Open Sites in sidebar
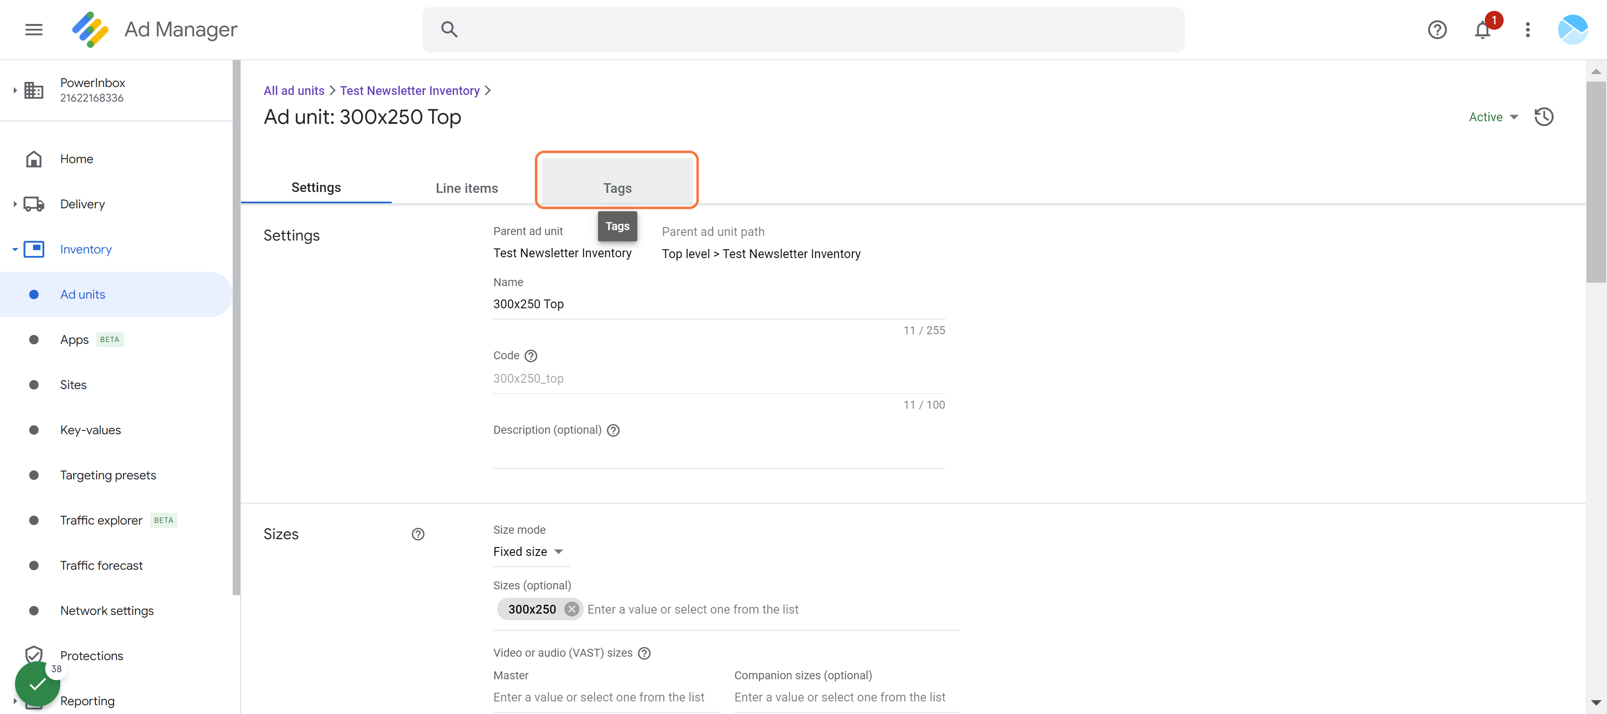The image size is (1607, 714). click(116, 385)
